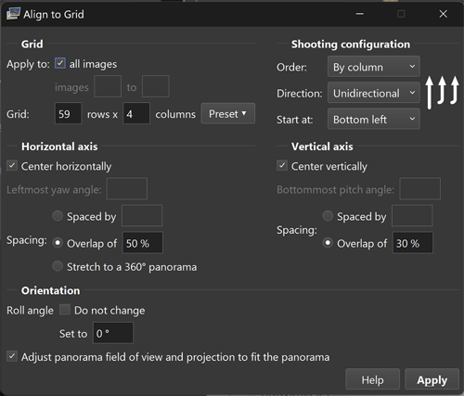The image size is (464, 396).
Task: Select vertical Spaced by radio button
Action: (x=328, y=216)
